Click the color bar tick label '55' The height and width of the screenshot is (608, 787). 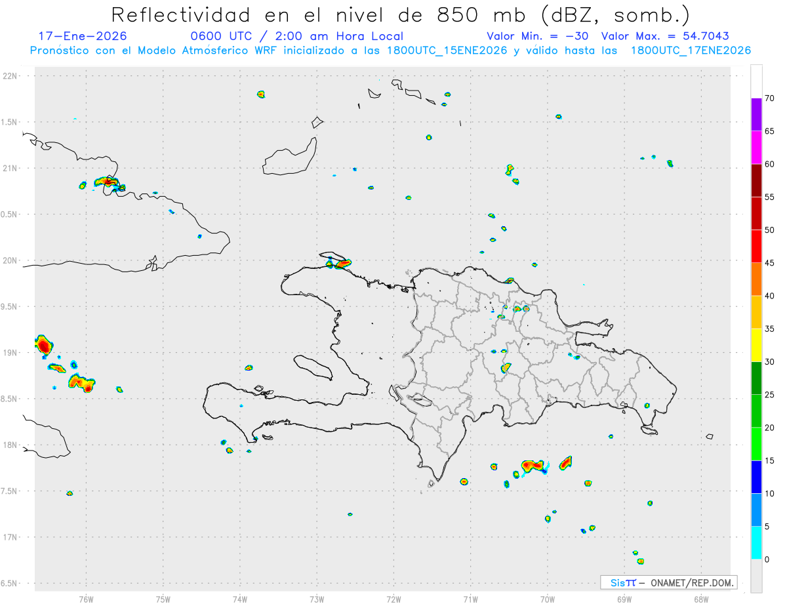(x=769, y=197)
